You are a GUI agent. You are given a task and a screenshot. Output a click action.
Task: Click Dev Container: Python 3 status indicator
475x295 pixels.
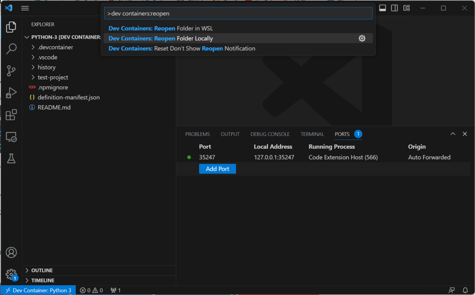click(x=38, y=290)
